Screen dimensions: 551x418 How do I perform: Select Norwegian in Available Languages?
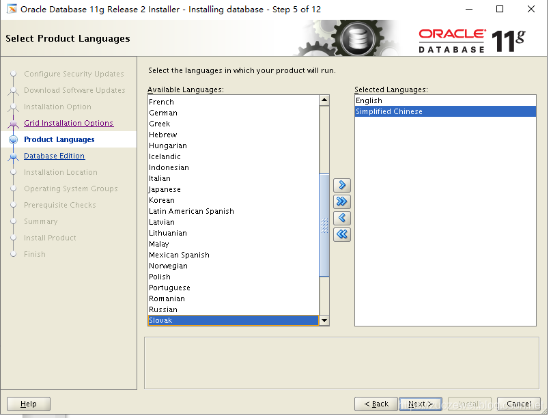(x=234, y=266)
